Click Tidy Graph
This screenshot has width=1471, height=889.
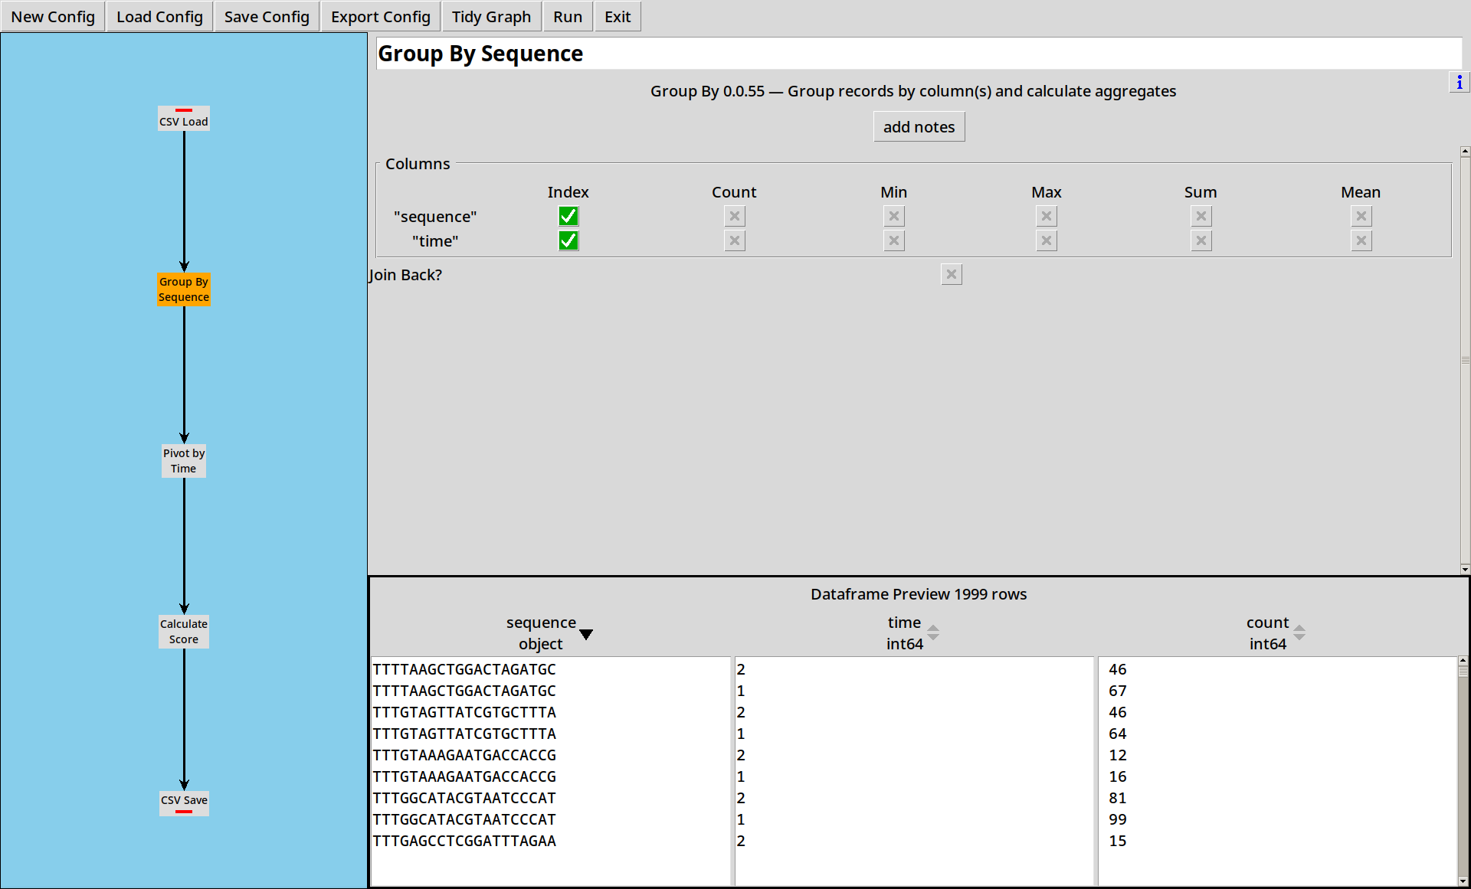(491, 17)
